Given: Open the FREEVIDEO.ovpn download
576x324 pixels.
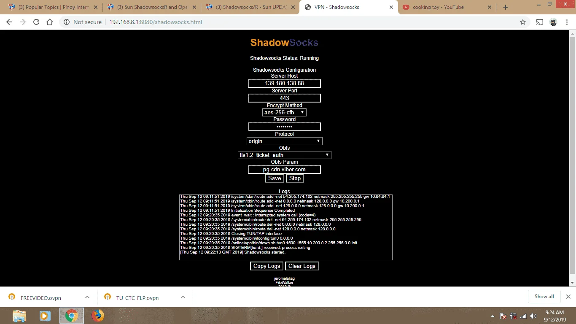Looking at the screenshot, I should pyautogui.click(x=41, y=297).
